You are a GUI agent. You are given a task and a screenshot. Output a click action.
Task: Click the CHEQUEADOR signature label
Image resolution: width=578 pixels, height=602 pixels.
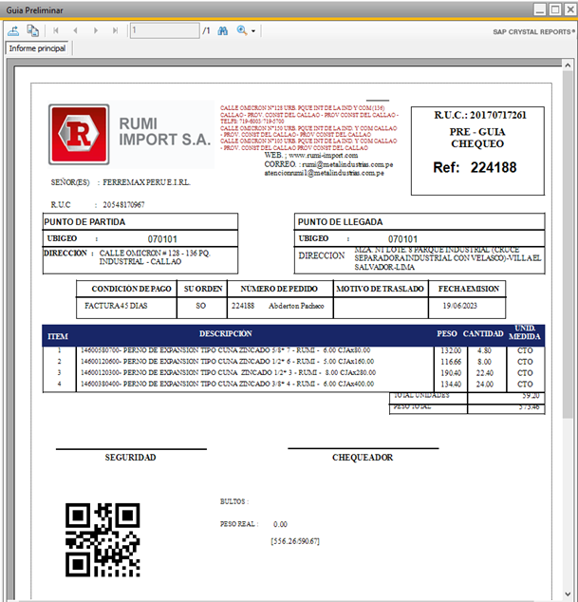tap(363, 458)
